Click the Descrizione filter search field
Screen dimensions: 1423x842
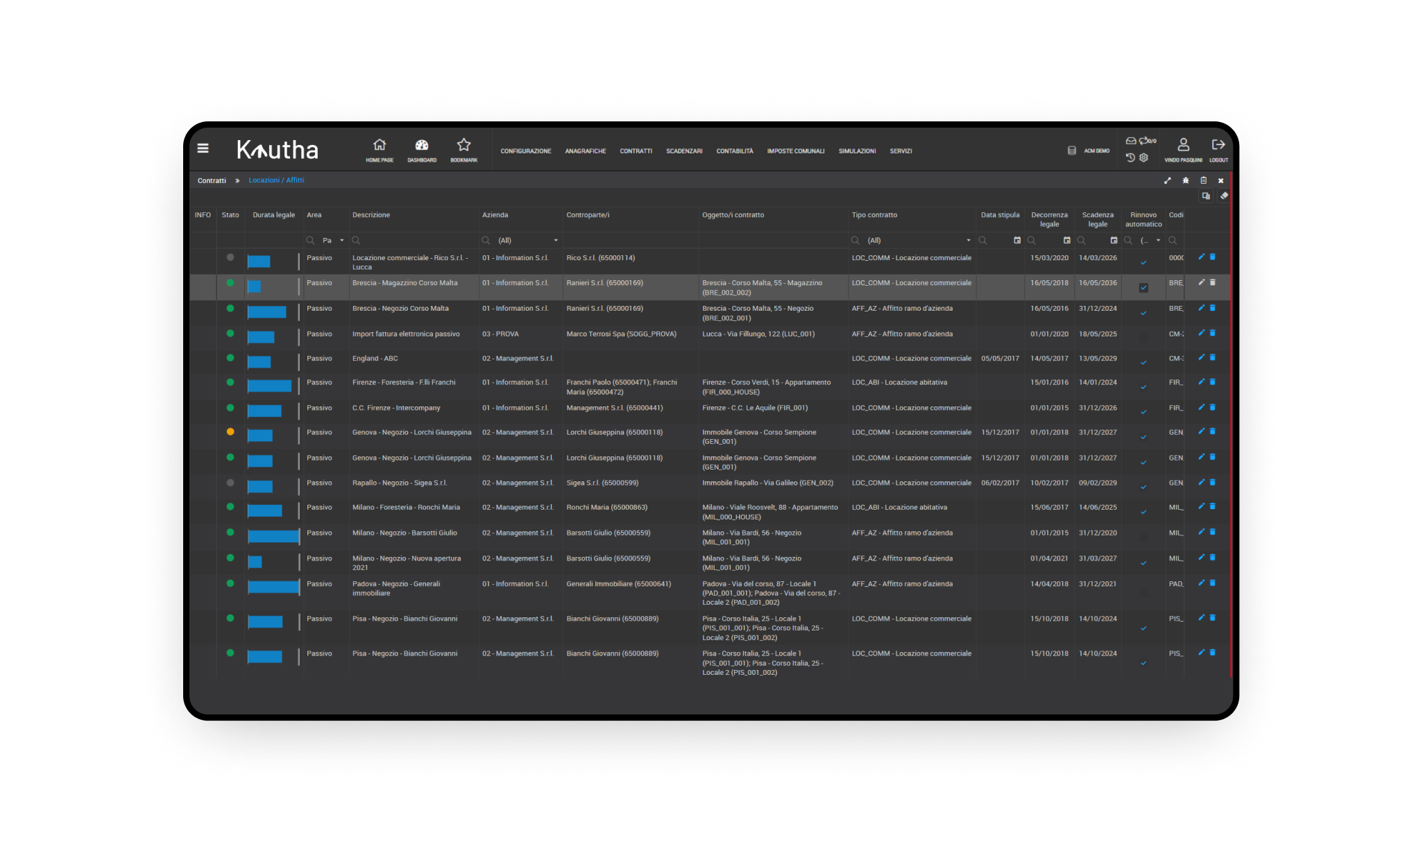coord(416,241)
